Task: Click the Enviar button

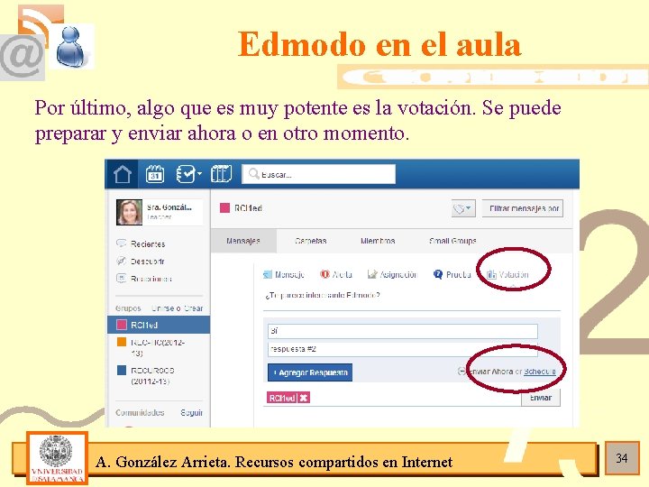Action: click(541, 398)
